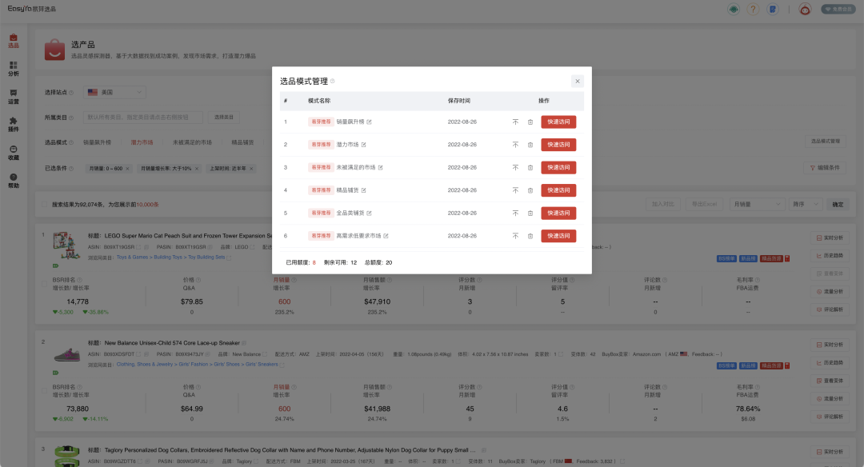This screenshot has height=467, width=864.
Task: Click 快速访问 for 未被满足的市场
Action: (x=558, y=167)
